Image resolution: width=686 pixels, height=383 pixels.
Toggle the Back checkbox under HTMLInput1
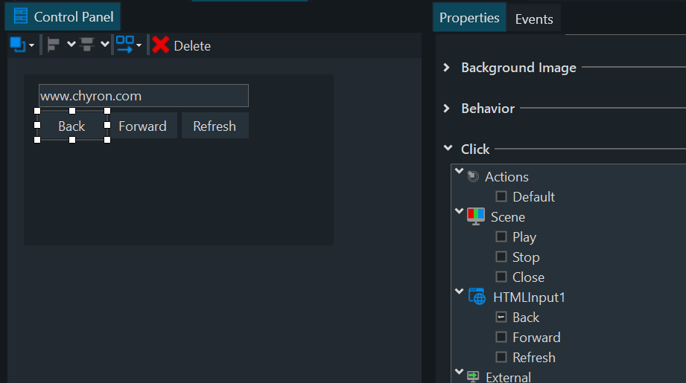[x=501, y=317]
